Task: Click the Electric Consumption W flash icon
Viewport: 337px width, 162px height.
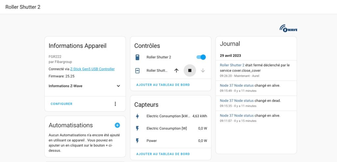Action: (138, 128)
